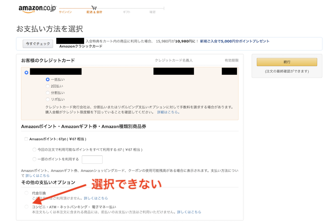
Task: Select 一部のポイントを利用する radio button
Action: 34,159
